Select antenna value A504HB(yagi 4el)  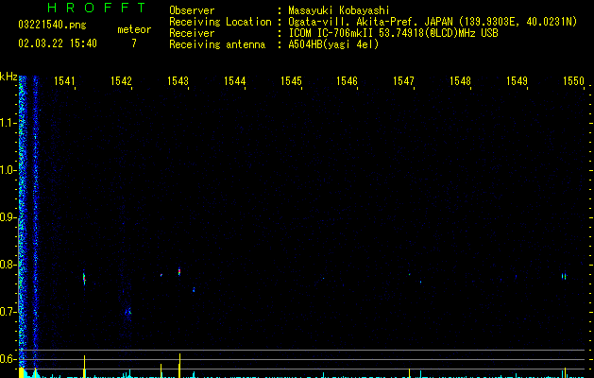point(333,44)
